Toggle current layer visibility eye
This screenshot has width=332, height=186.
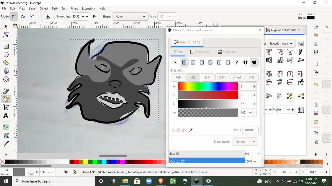tap(66, 172)
